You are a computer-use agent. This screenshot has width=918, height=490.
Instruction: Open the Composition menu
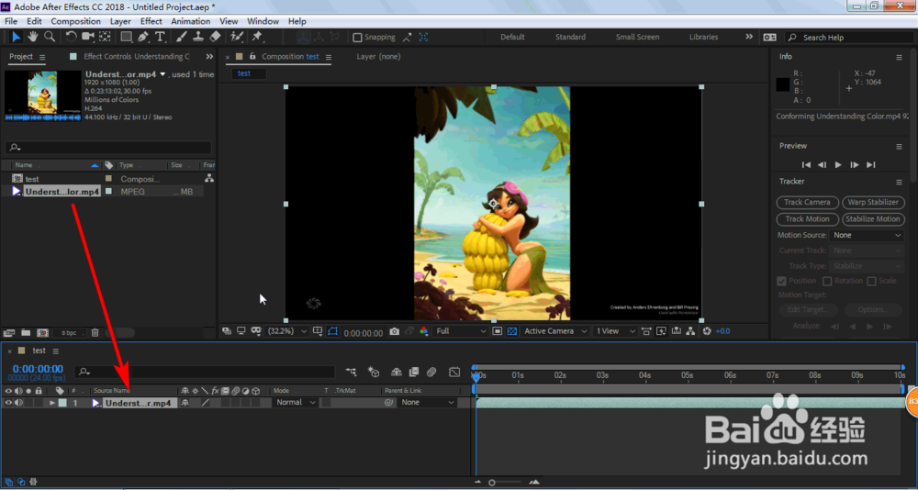(x=75, y=21)
